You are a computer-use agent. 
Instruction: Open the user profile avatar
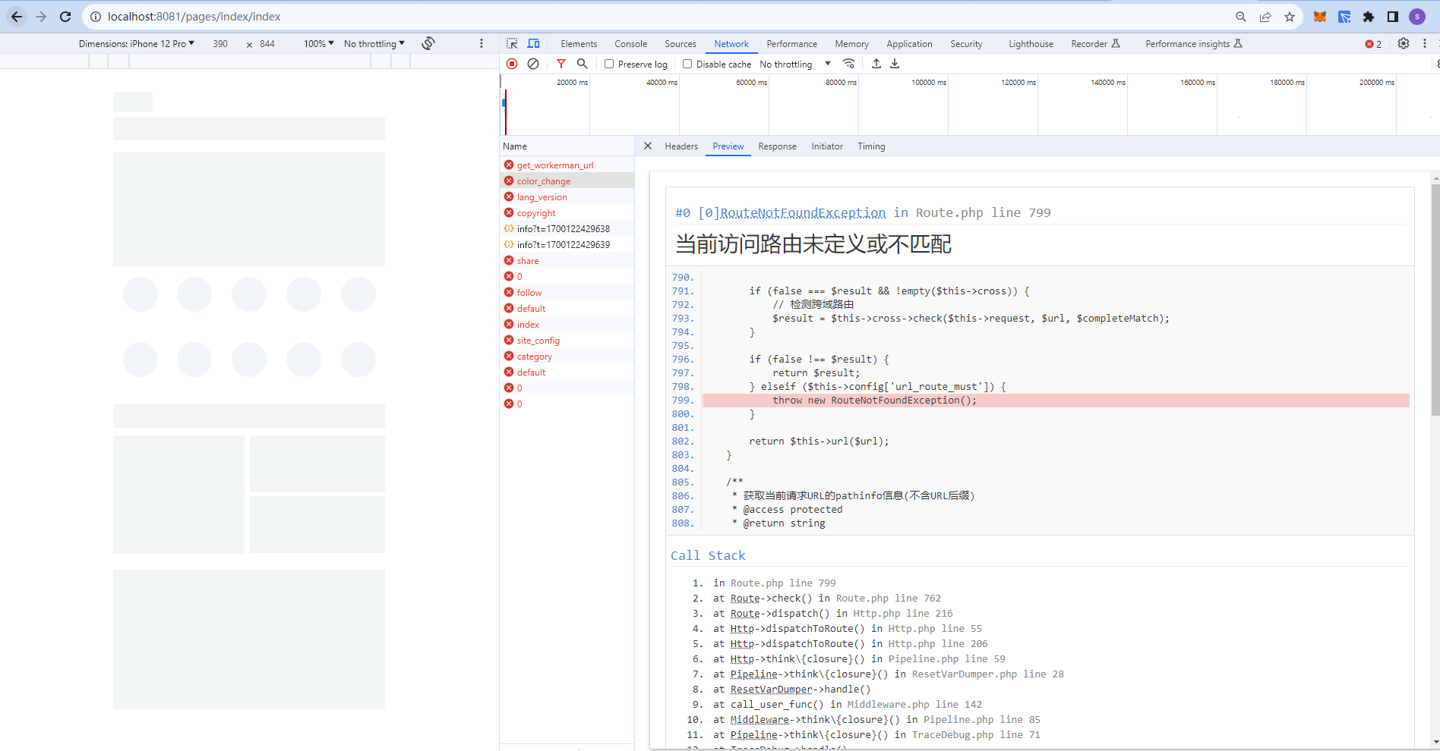point(1417,17)
